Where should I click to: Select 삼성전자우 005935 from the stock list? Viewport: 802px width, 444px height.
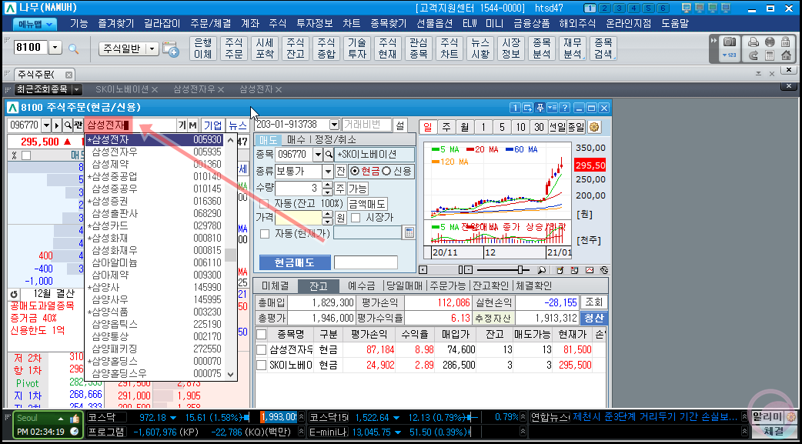pos(154,152)
